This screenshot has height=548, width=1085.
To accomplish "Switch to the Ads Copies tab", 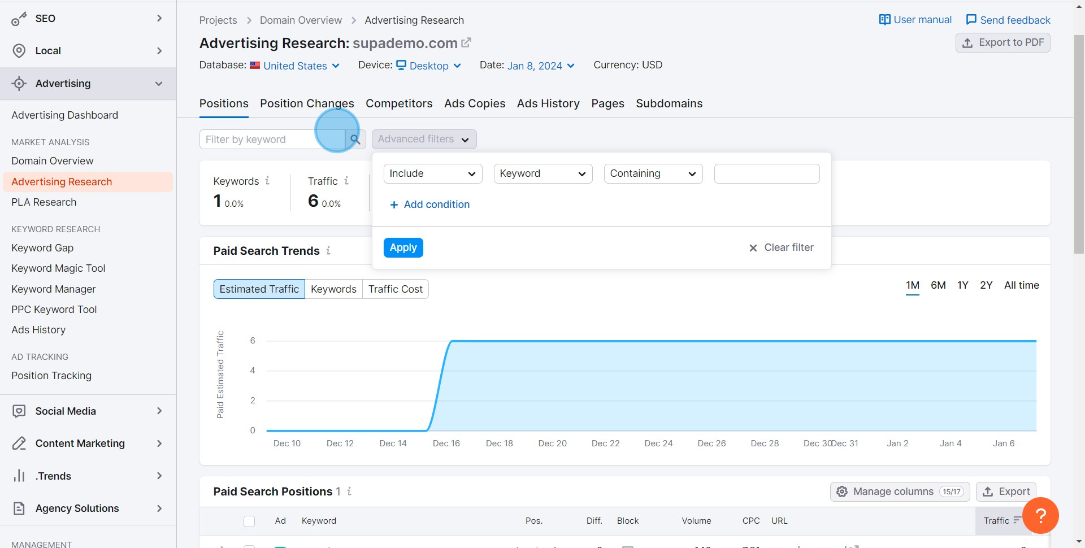I will [x=475, y=103].
